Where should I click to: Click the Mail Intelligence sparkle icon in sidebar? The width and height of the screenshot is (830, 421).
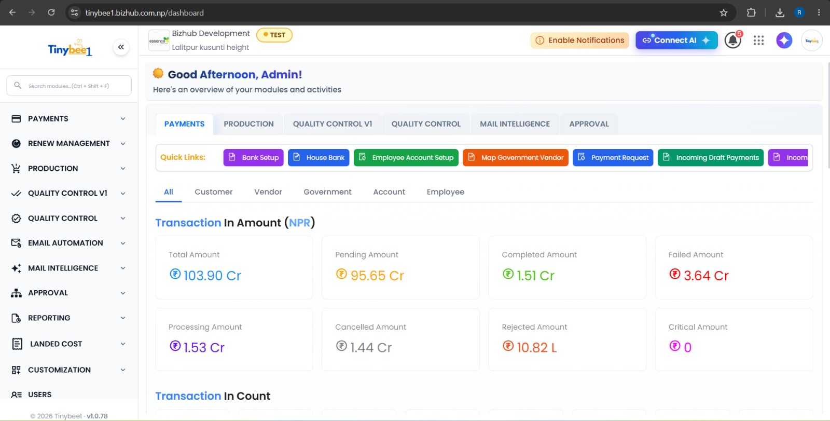click(x=16, y=268)
